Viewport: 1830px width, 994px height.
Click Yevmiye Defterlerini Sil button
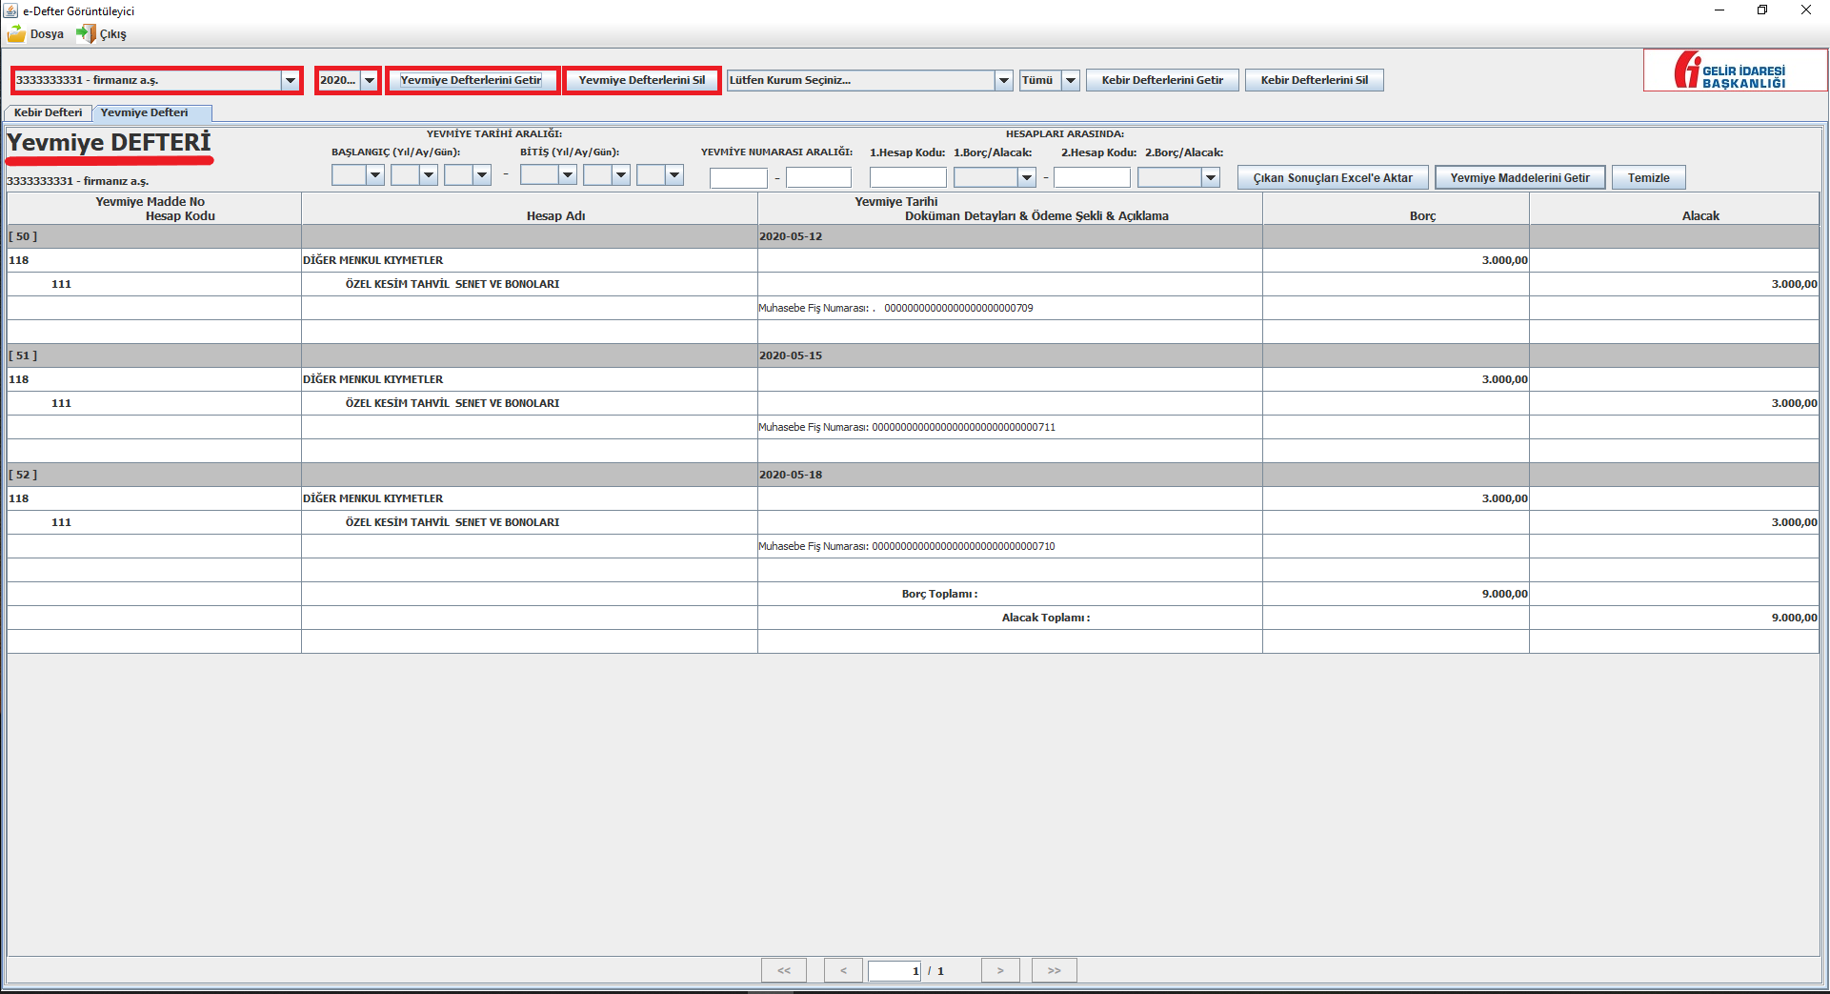tap(641, 81)
